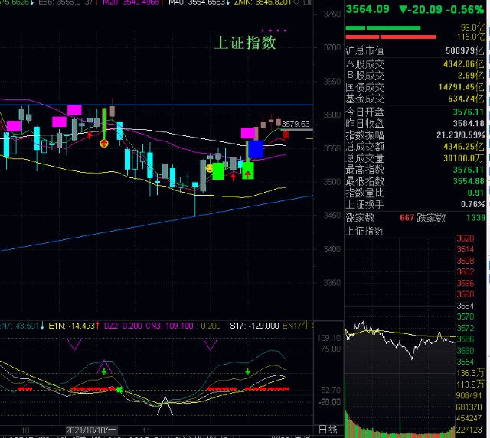
Task: Select the M20 moving average label
Action: pos(131,2)
